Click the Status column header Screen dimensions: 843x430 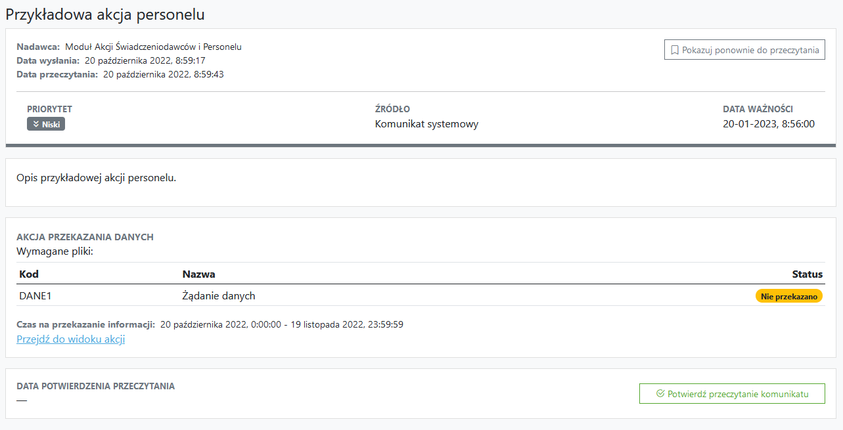[x=807, y=274]
